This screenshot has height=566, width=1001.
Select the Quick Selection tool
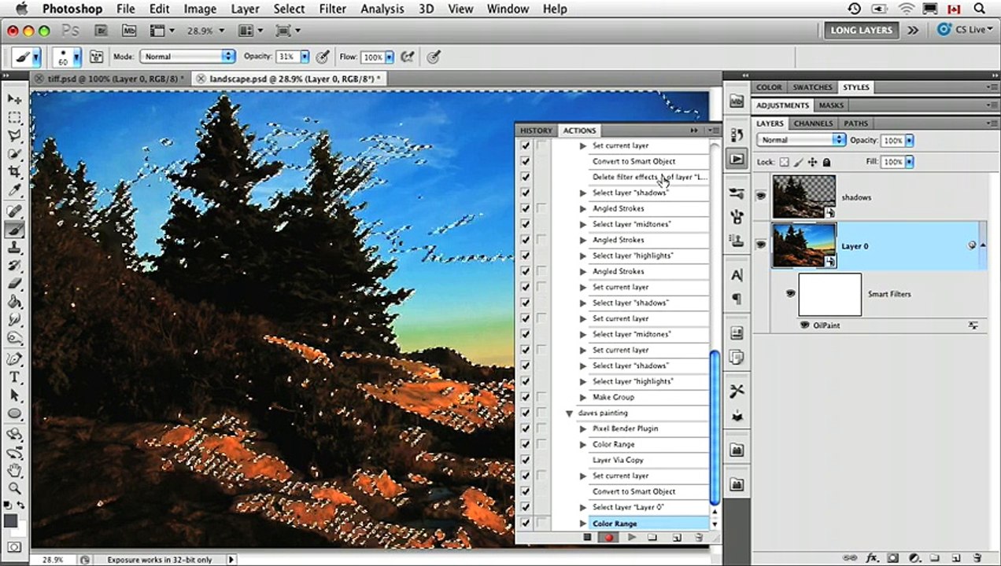[x=14, y=154]
